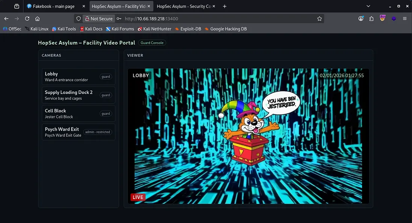The image size is (412, 223).
Task: Click the back navigation arrow
Action: point(6,19)
